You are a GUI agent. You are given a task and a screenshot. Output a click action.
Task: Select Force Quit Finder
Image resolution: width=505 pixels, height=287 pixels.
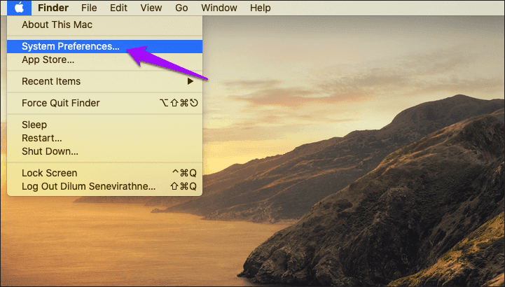coord(104,103)
